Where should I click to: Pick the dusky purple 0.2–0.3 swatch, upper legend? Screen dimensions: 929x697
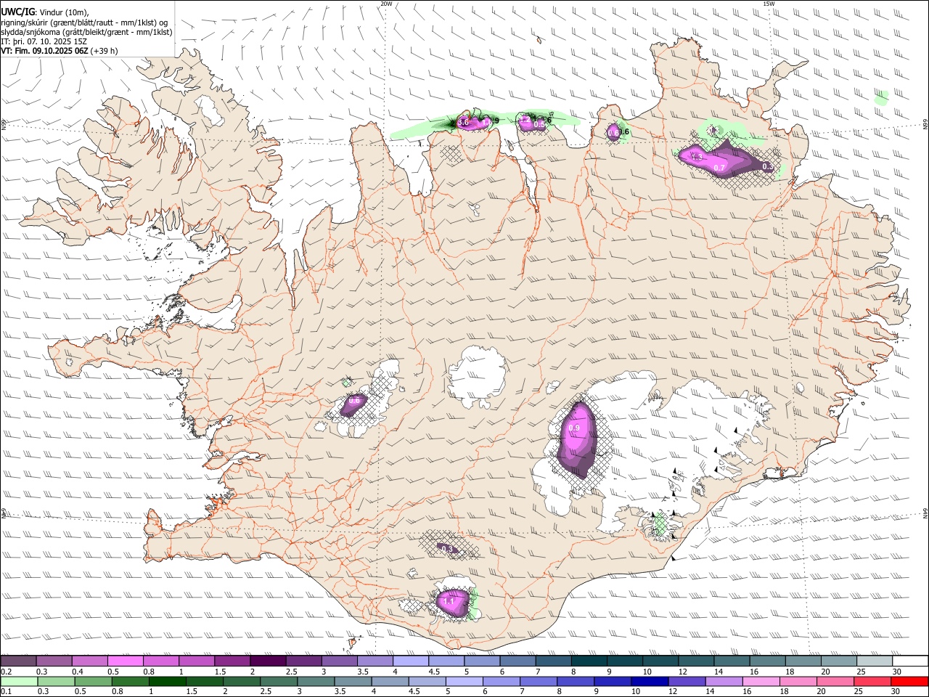click(18, 661)
